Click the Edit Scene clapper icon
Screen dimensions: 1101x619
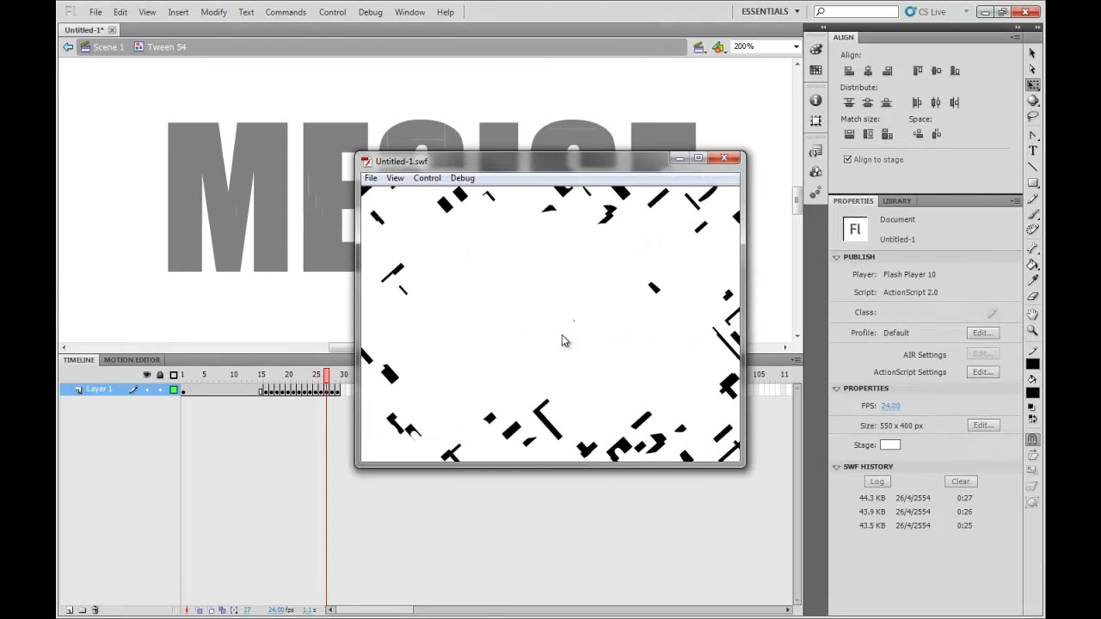(699, 47)
